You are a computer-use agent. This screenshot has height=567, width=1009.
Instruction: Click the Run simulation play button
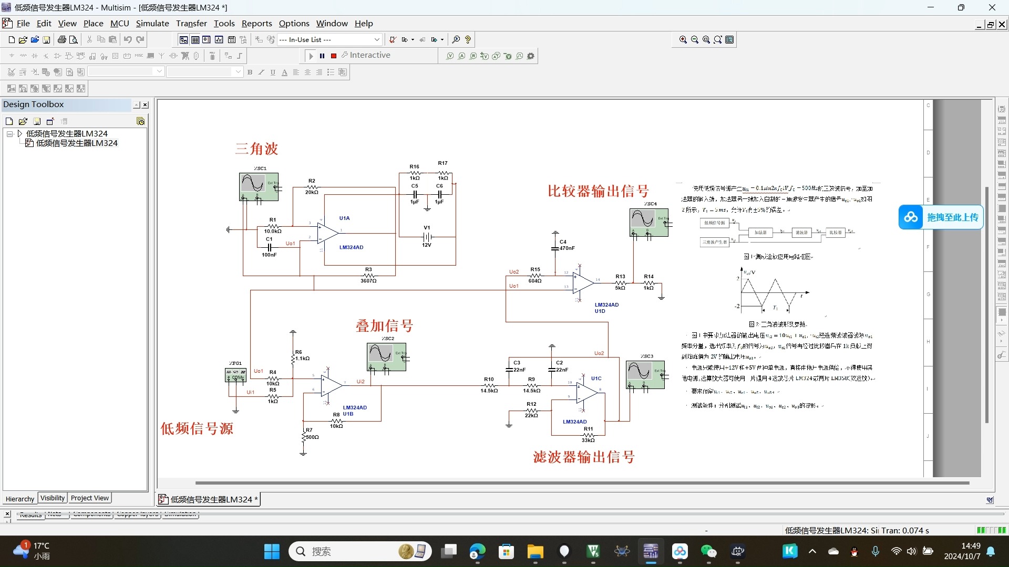click(311, 56)
